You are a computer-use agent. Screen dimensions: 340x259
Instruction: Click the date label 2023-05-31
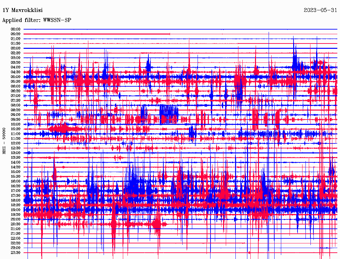tap(320, 10)
